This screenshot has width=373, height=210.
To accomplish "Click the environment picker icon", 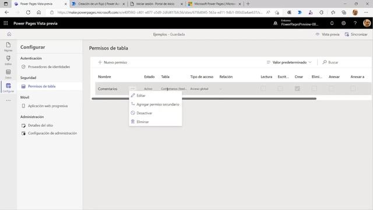I will pos(276,23).
